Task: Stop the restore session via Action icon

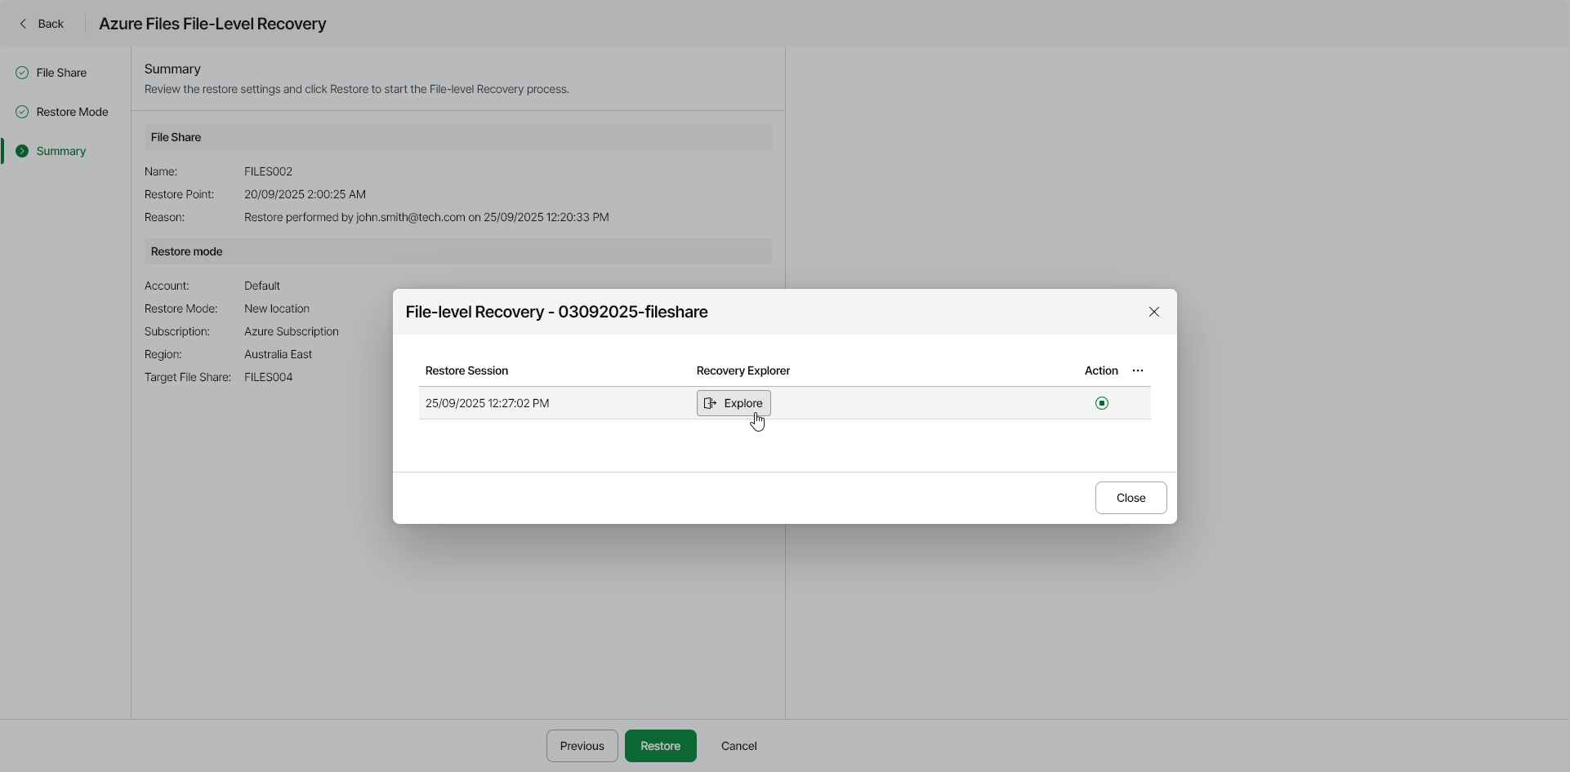Action: coord(1101,403)
